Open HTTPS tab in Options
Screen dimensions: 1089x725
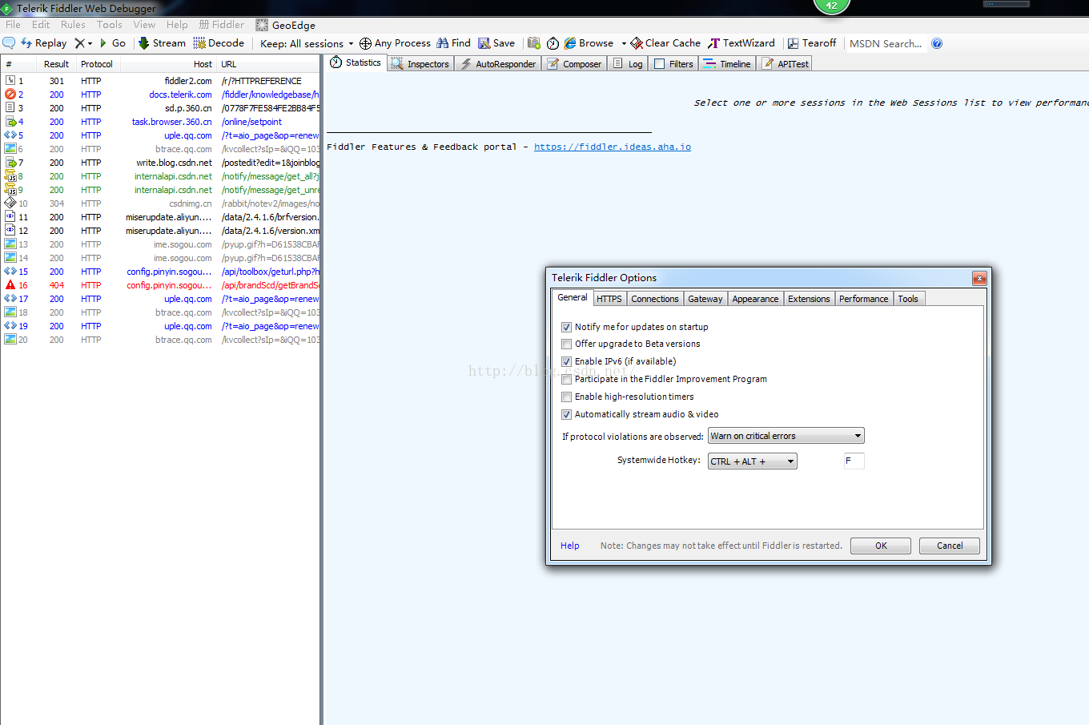click(609, 299)
